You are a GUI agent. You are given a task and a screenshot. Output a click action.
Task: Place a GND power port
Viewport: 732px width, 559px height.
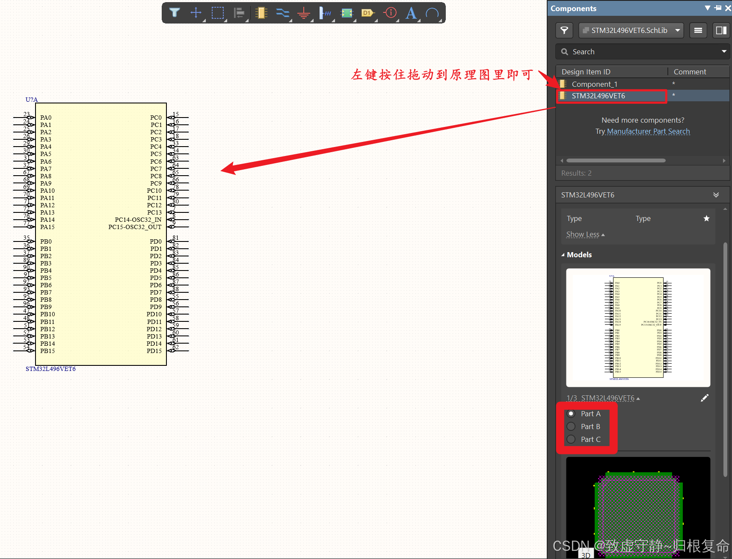[304, 13]
